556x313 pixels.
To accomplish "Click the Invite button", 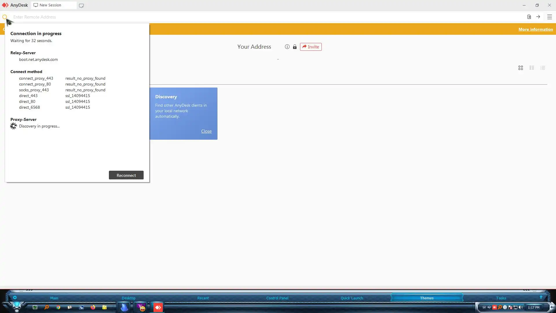I will click(311, 47).
